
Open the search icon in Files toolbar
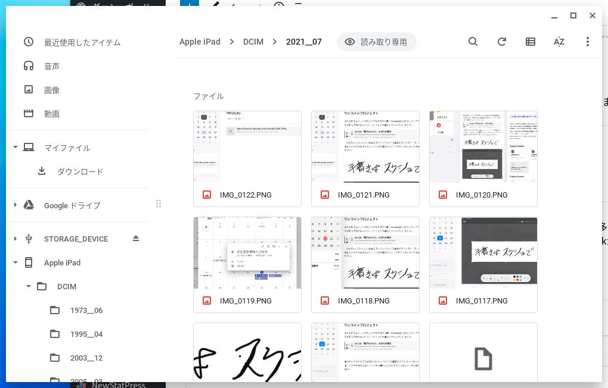point(473,42)
